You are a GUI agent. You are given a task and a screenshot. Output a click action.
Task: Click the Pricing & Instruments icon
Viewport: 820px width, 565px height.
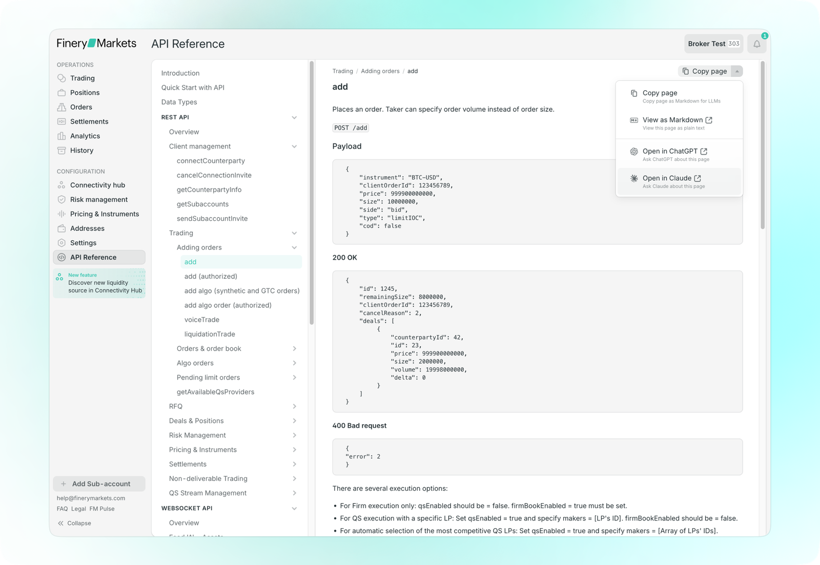pyautogui.click(x=61, y=214)
